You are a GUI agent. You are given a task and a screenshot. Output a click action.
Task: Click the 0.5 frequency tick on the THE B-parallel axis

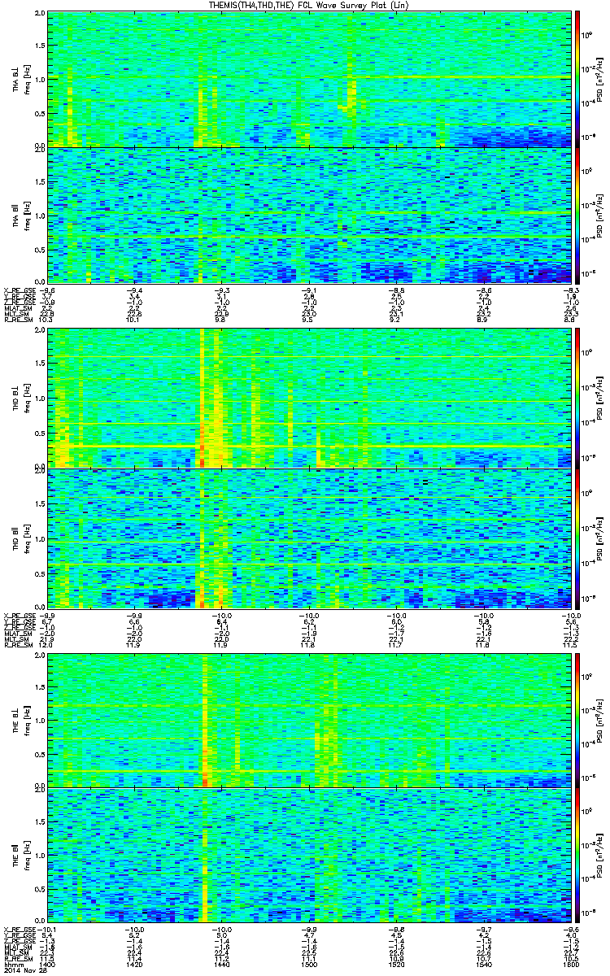tap(40, 888)
